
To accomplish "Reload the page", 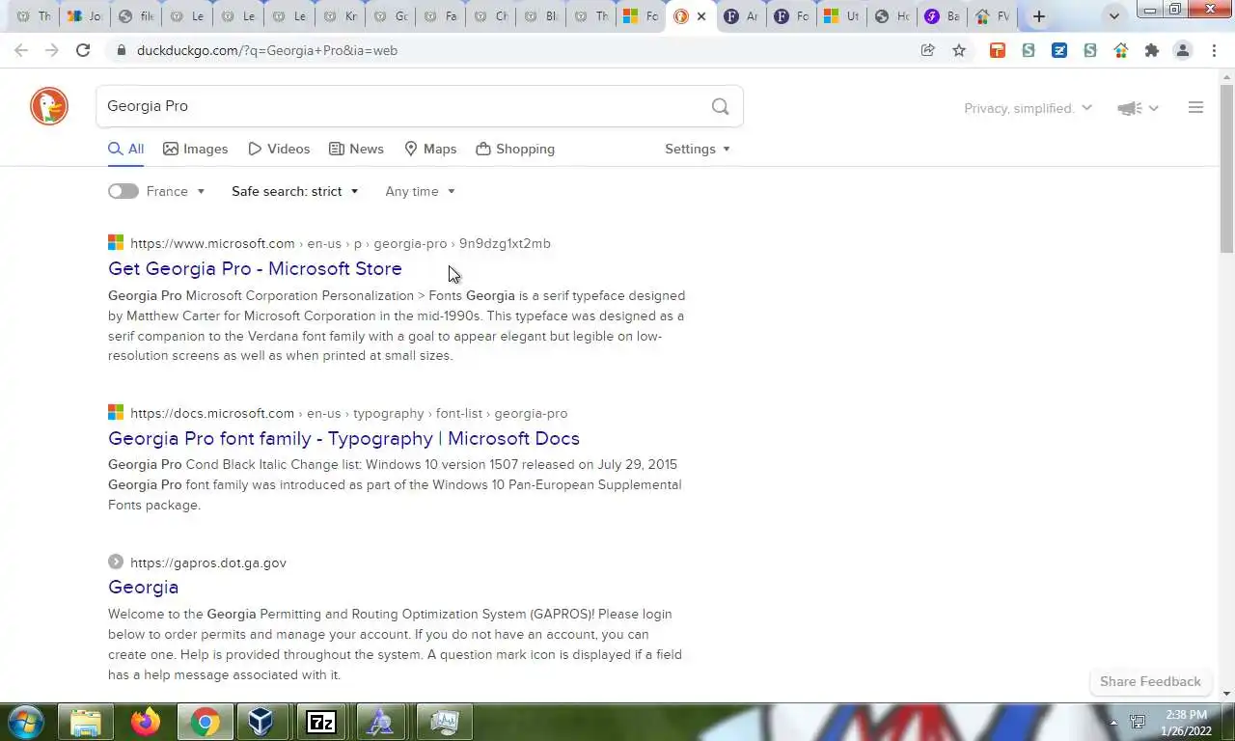I will 83,50.
